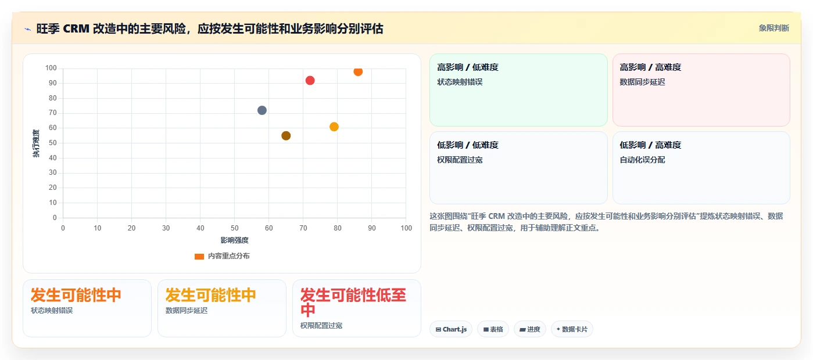Click the lightning bolt icon in the title
Viewport: 813px width, 360px height.
[27, 28]
